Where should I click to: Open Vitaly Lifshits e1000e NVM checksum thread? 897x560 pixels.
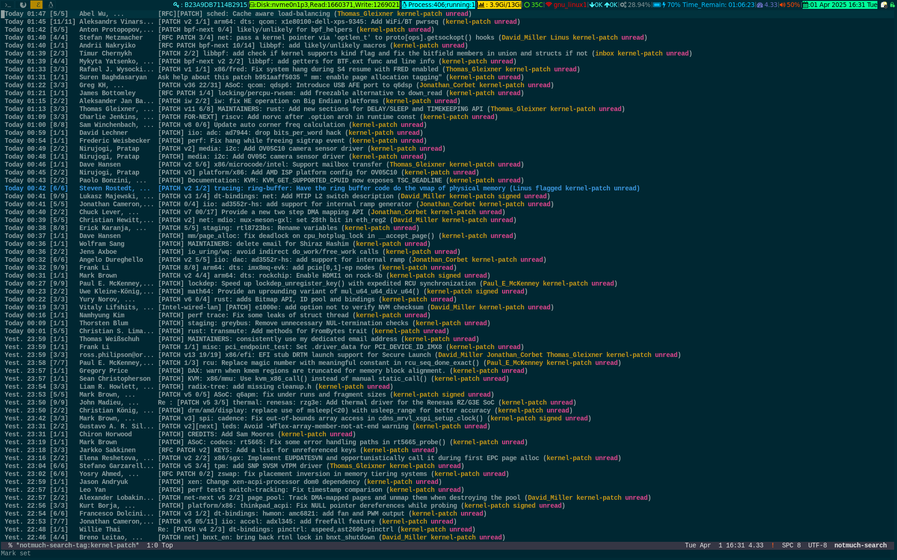coord(279,307)
